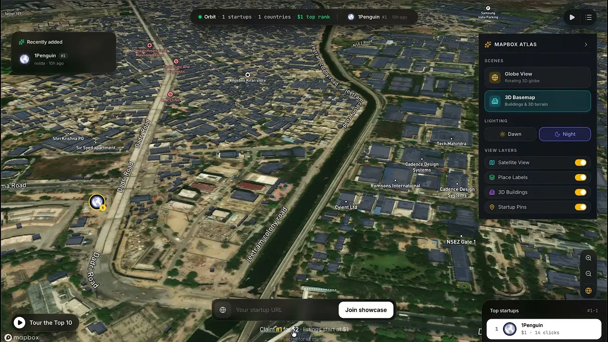Click 1Penguin in the top status bar
Viewport: 608px width, 342px height.
[369, 17]
